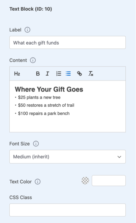Insert a link in Content editor
The height and width of the screenshot is (223, 136).
[x=79, y=74]
